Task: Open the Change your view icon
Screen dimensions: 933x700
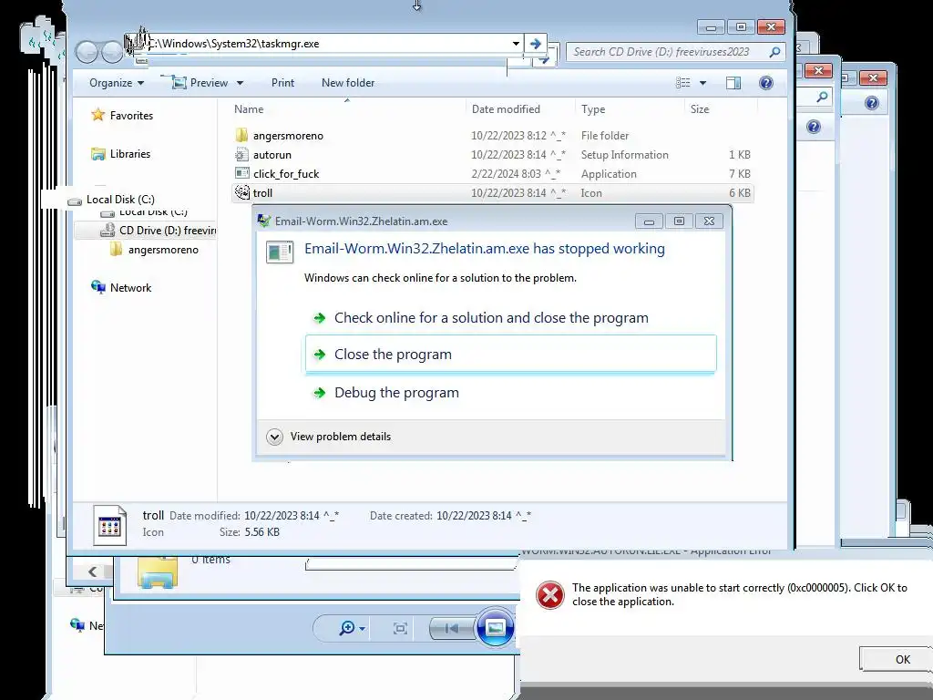Action: click(x=683, y=83)
